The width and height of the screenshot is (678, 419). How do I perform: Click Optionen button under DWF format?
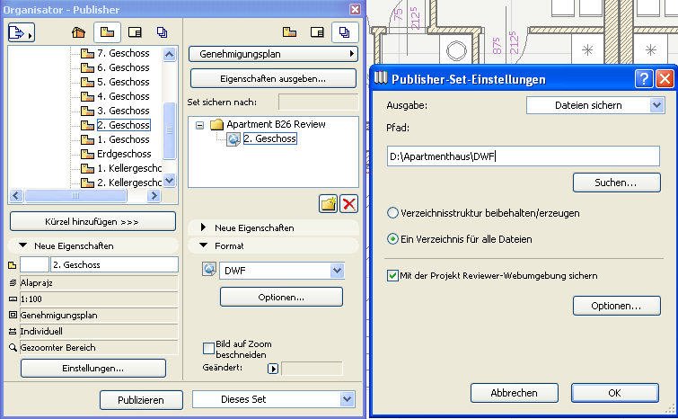click(x=281, y=298)
